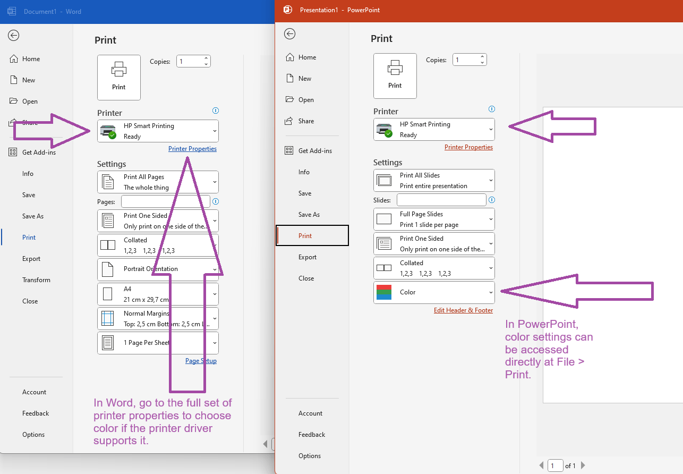Screen dimensions: 683x474
Task: Click Word's Open folder icon
Action: [x=14, y=101]
